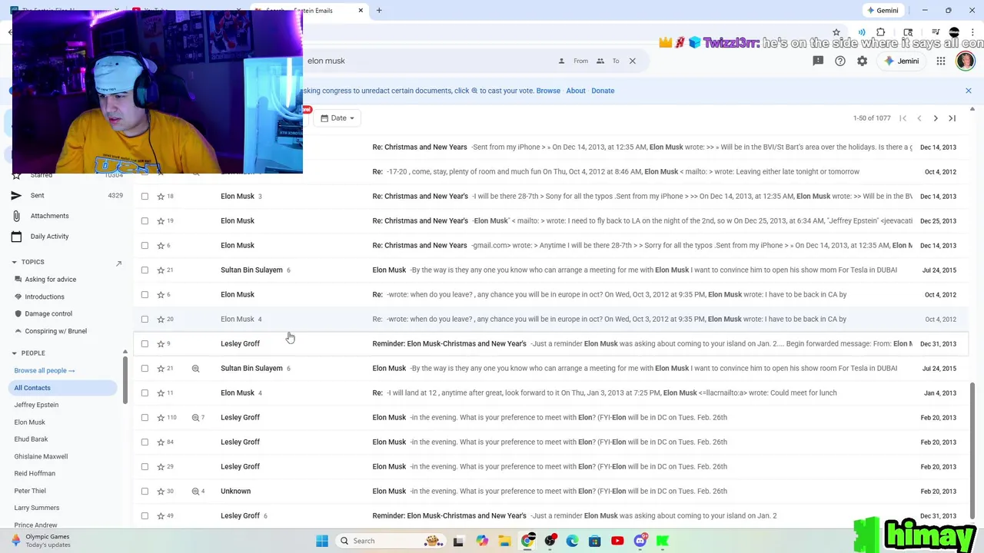Open the Date filter dropdown
This screenshot has height=553, width=984.
click(x=338, y=118)
